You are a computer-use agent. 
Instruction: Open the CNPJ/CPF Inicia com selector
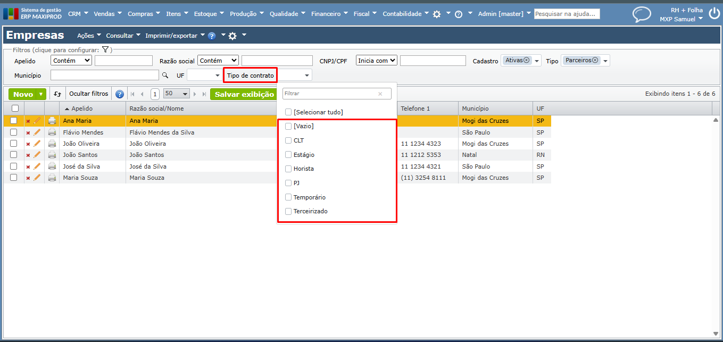click(x=377, y=61)
